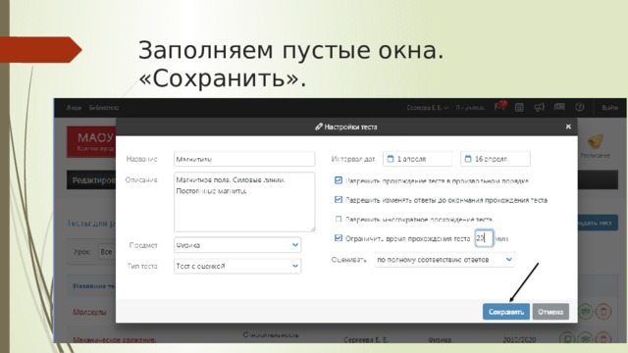
Task: Open the Сергеева Е. Е. user menu
Action: tap(427, 108)
